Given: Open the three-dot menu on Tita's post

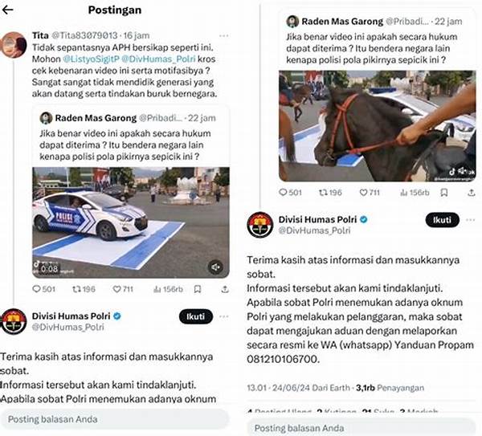Looking at the screenshot, I should 224,36.
